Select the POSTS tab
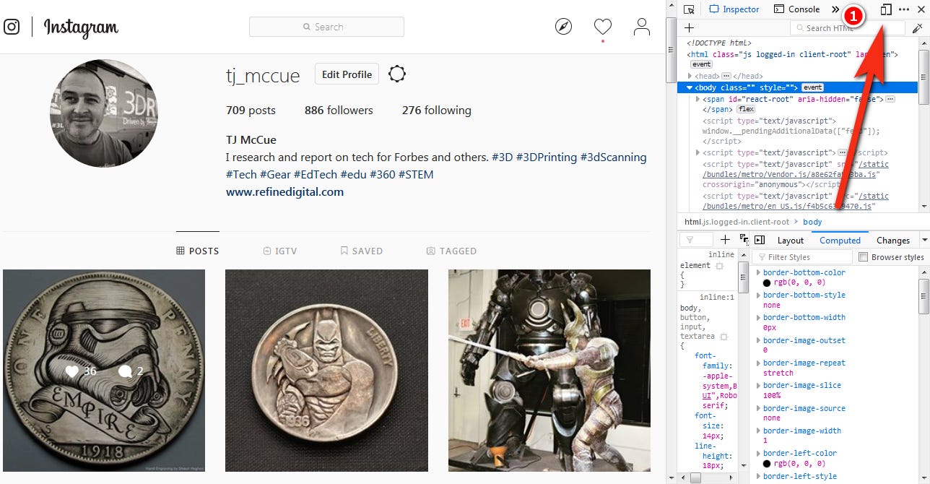 [x=197, y=251]
